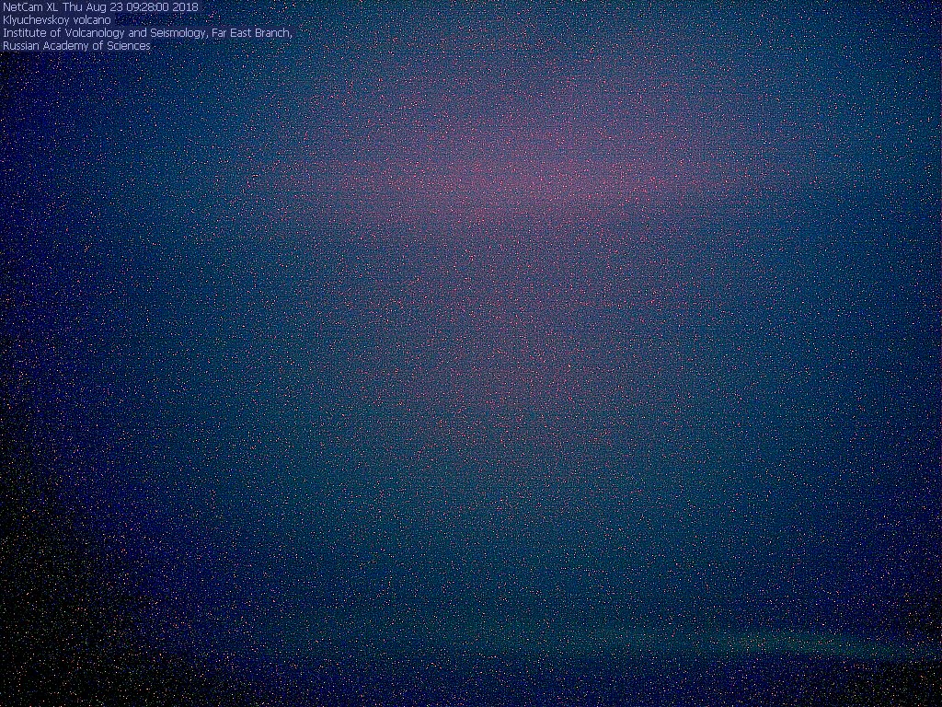Image resolution: width=942 pixels, height=707 pixels.
Task: Click the 'Klyuchevskoy volcano' caption line
Action: [x=57, y=20]
